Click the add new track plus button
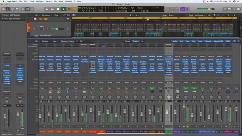Viewport: 242px width, 136px height. coord(30,19)
